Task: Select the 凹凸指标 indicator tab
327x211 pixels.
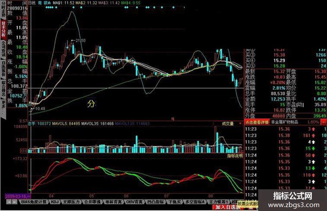Action: [x=156, y=202]
